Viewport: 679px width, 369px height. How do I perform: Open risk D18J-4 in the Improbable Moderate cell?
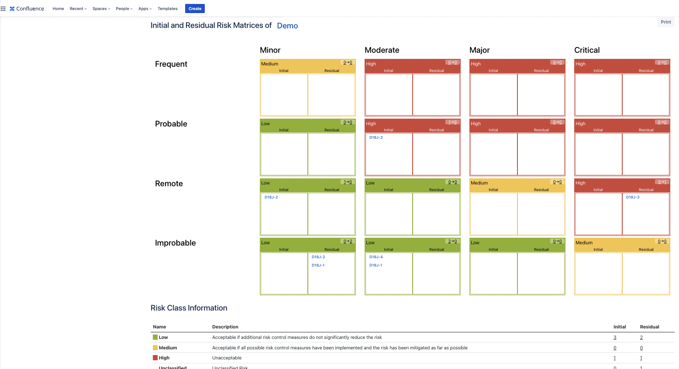click(376, 257)
